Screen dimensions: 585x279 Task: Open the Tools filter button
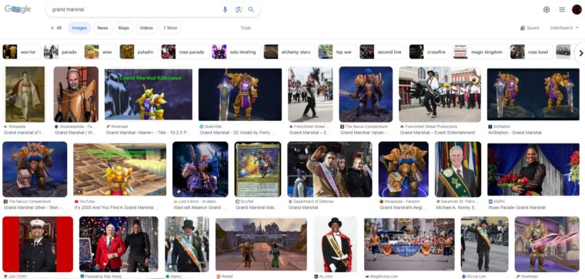pos(246,28)
